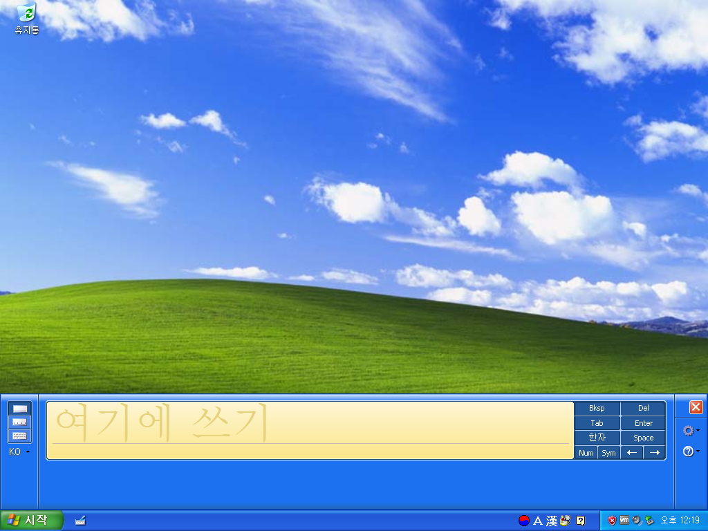This screenshot has height=531, width=708.
Task: Click the handwriting area 여기에 쓰기
Action: (x=310, y=430)
